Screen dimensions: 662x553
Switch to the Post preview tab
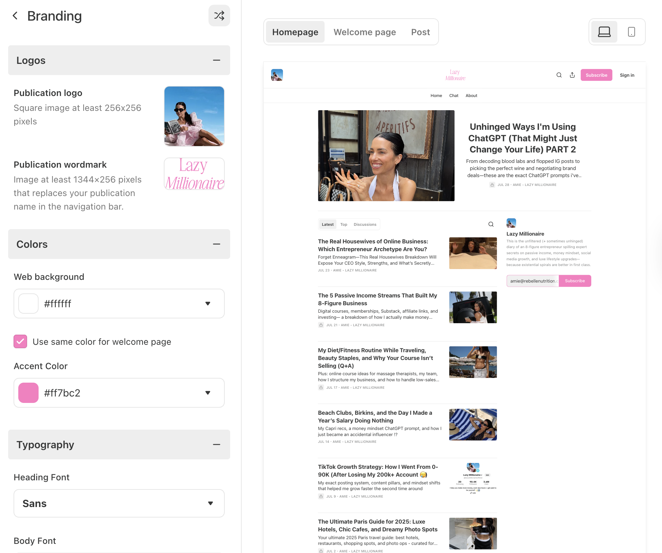[420, 32]
